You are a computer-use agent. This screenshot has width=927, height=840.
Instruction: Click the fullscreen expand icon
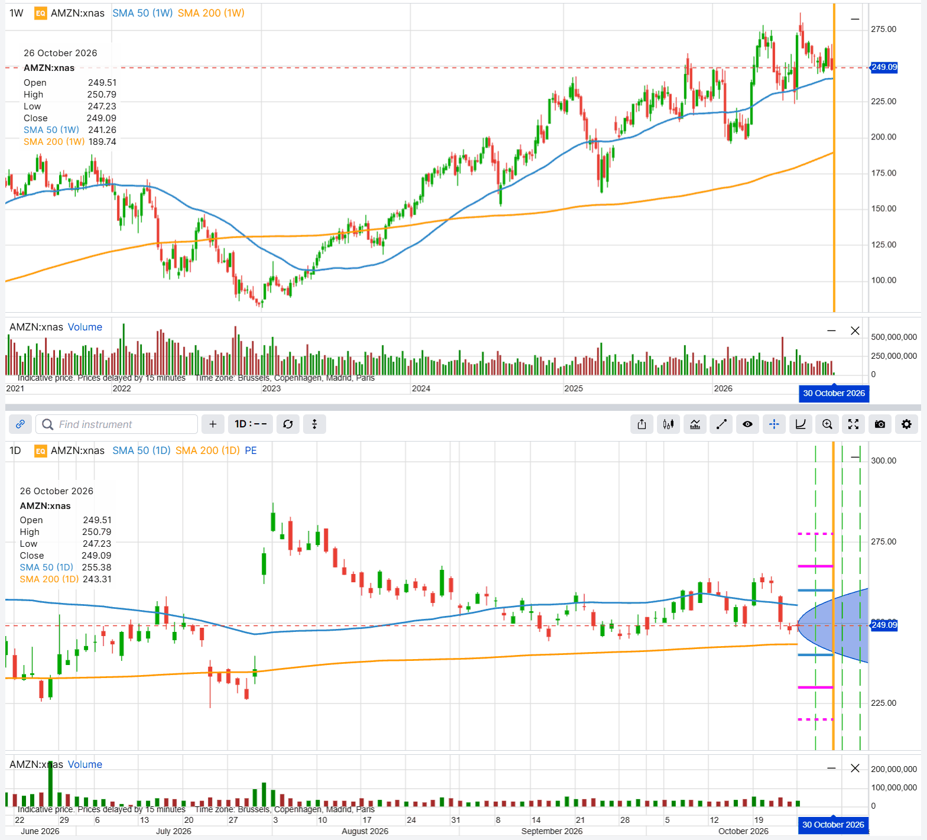coord(853,424)
